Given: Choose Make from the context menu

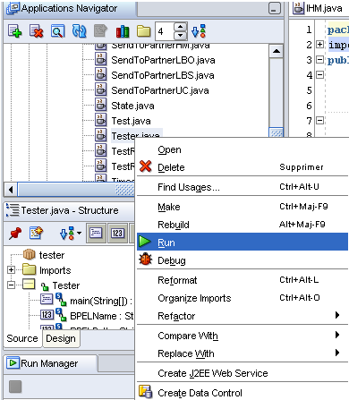Looking at the screenshot, I should tap(243, 207).
